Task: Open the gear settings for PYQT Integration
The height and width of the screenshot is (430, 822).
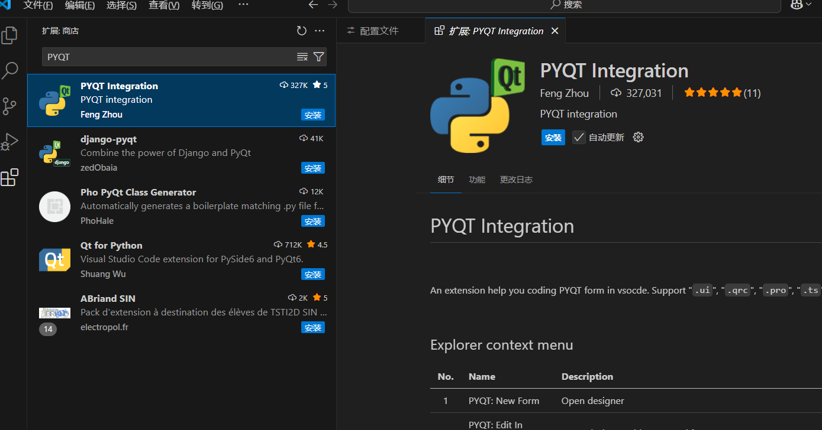Action: [638, 136]
